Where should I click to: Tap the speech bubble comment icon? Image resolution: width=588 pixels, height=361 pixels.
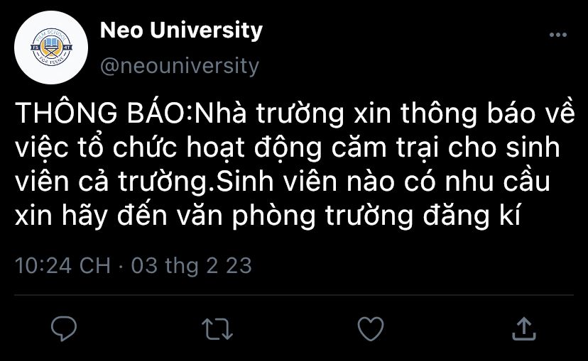tap(64, 328)
